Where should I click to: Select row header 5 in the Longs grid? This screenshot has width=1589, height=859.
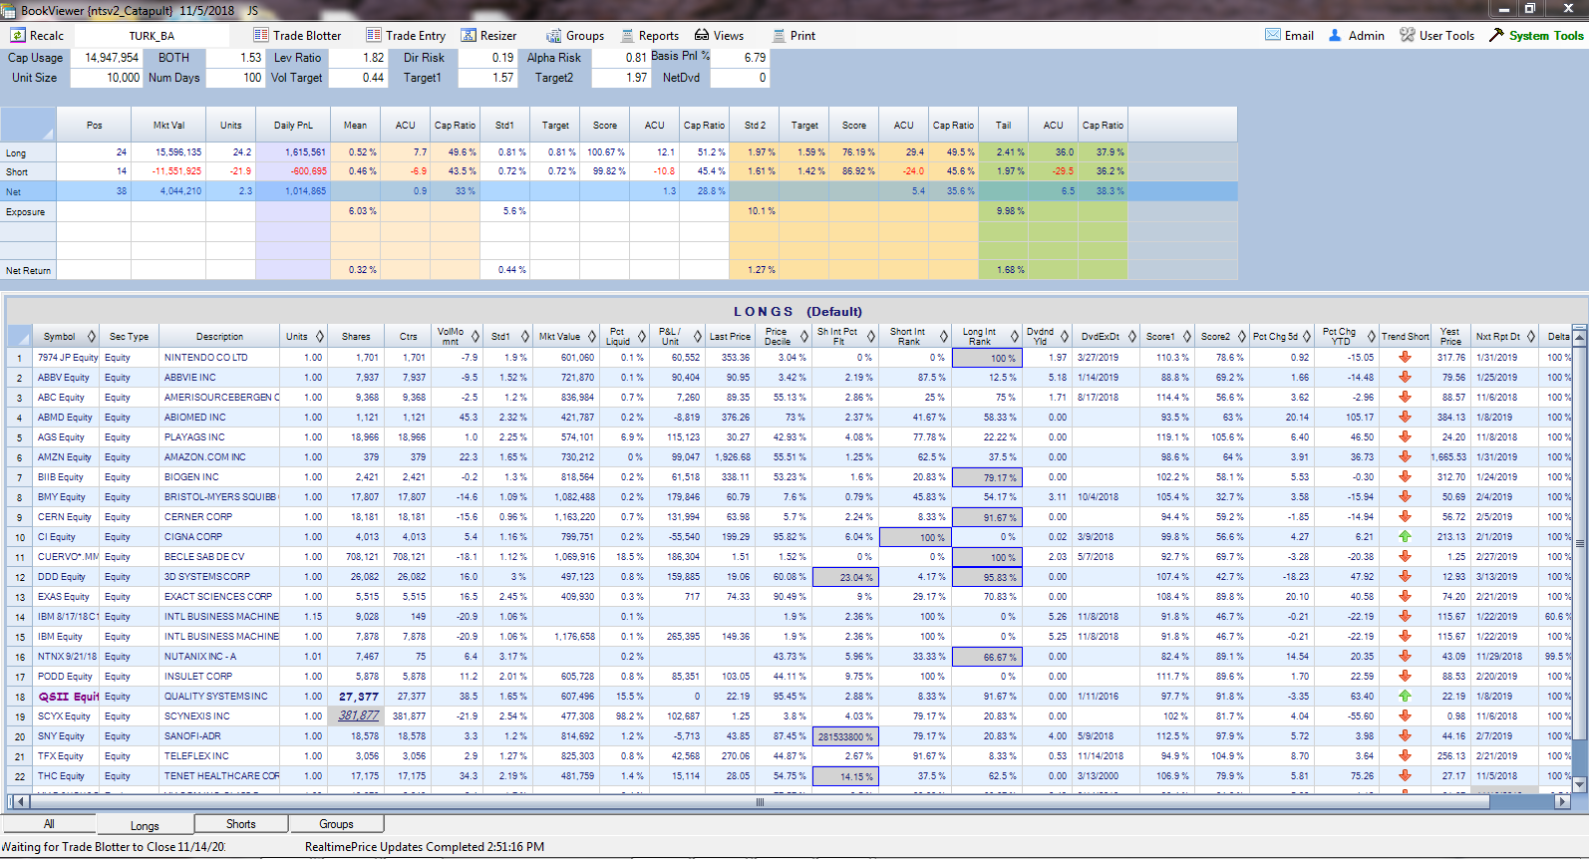(19, 436)
